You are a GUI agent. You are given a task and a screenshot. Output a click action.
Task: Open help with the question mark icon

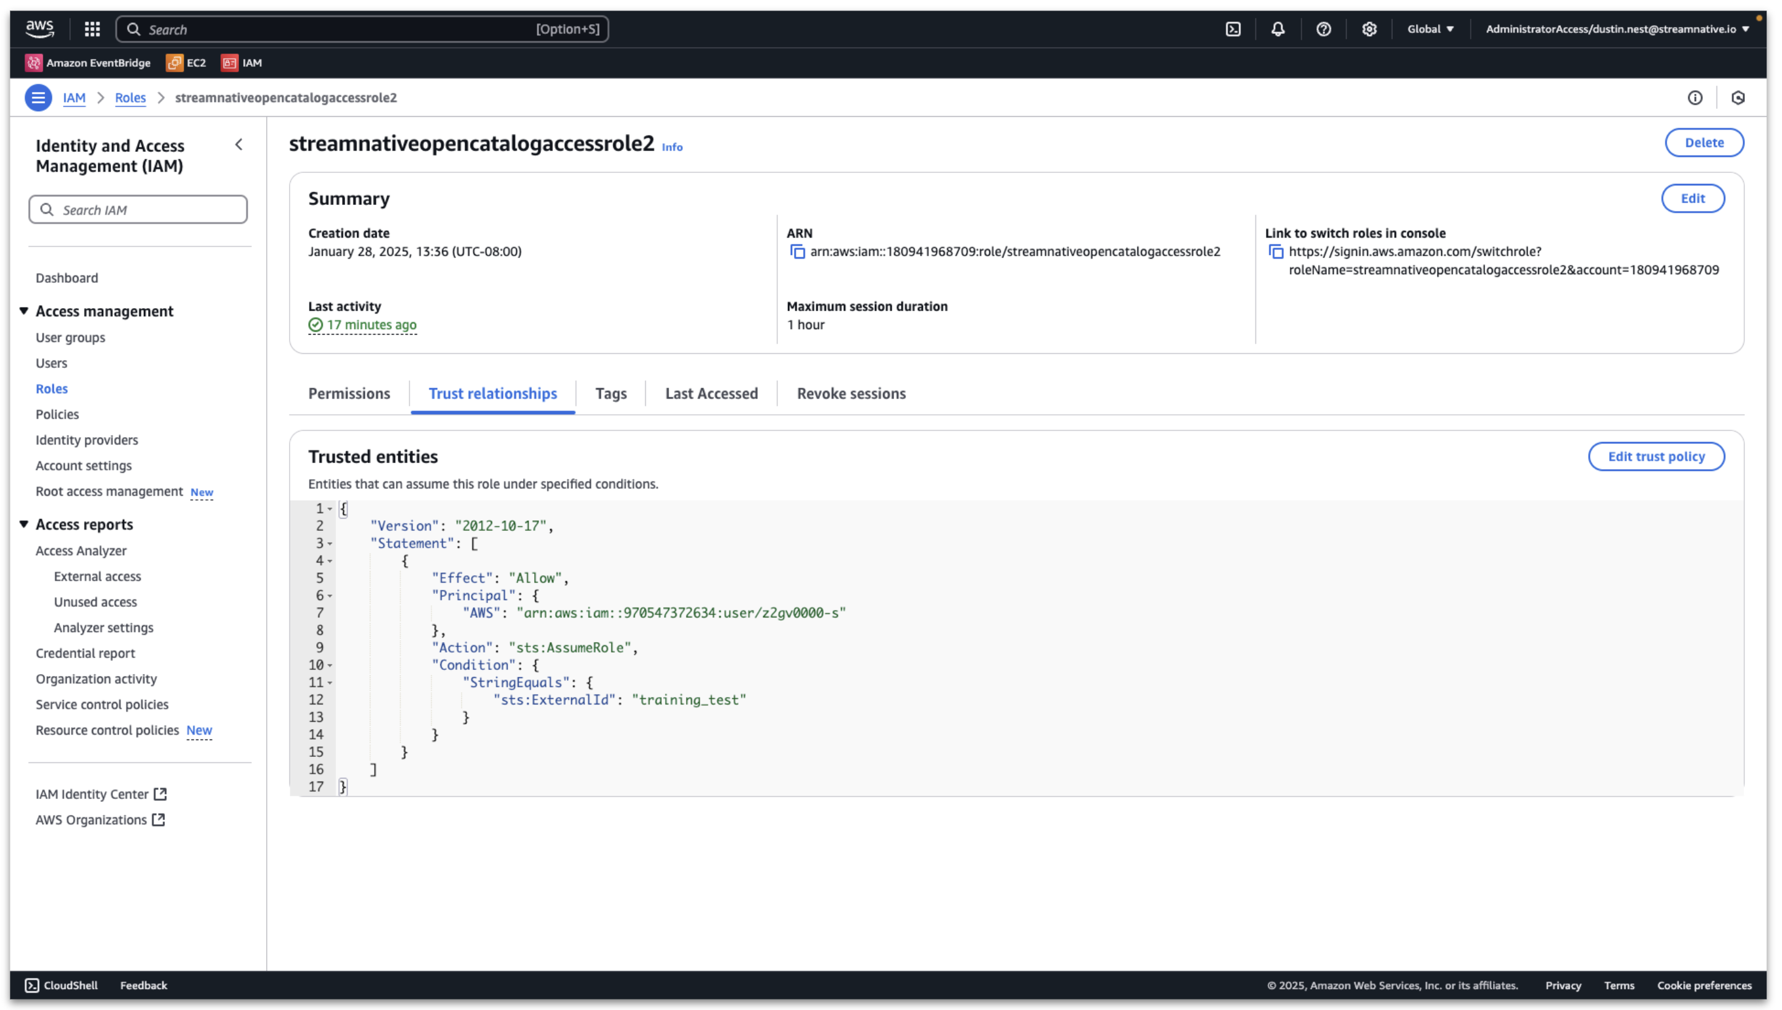pos(1323,29)
